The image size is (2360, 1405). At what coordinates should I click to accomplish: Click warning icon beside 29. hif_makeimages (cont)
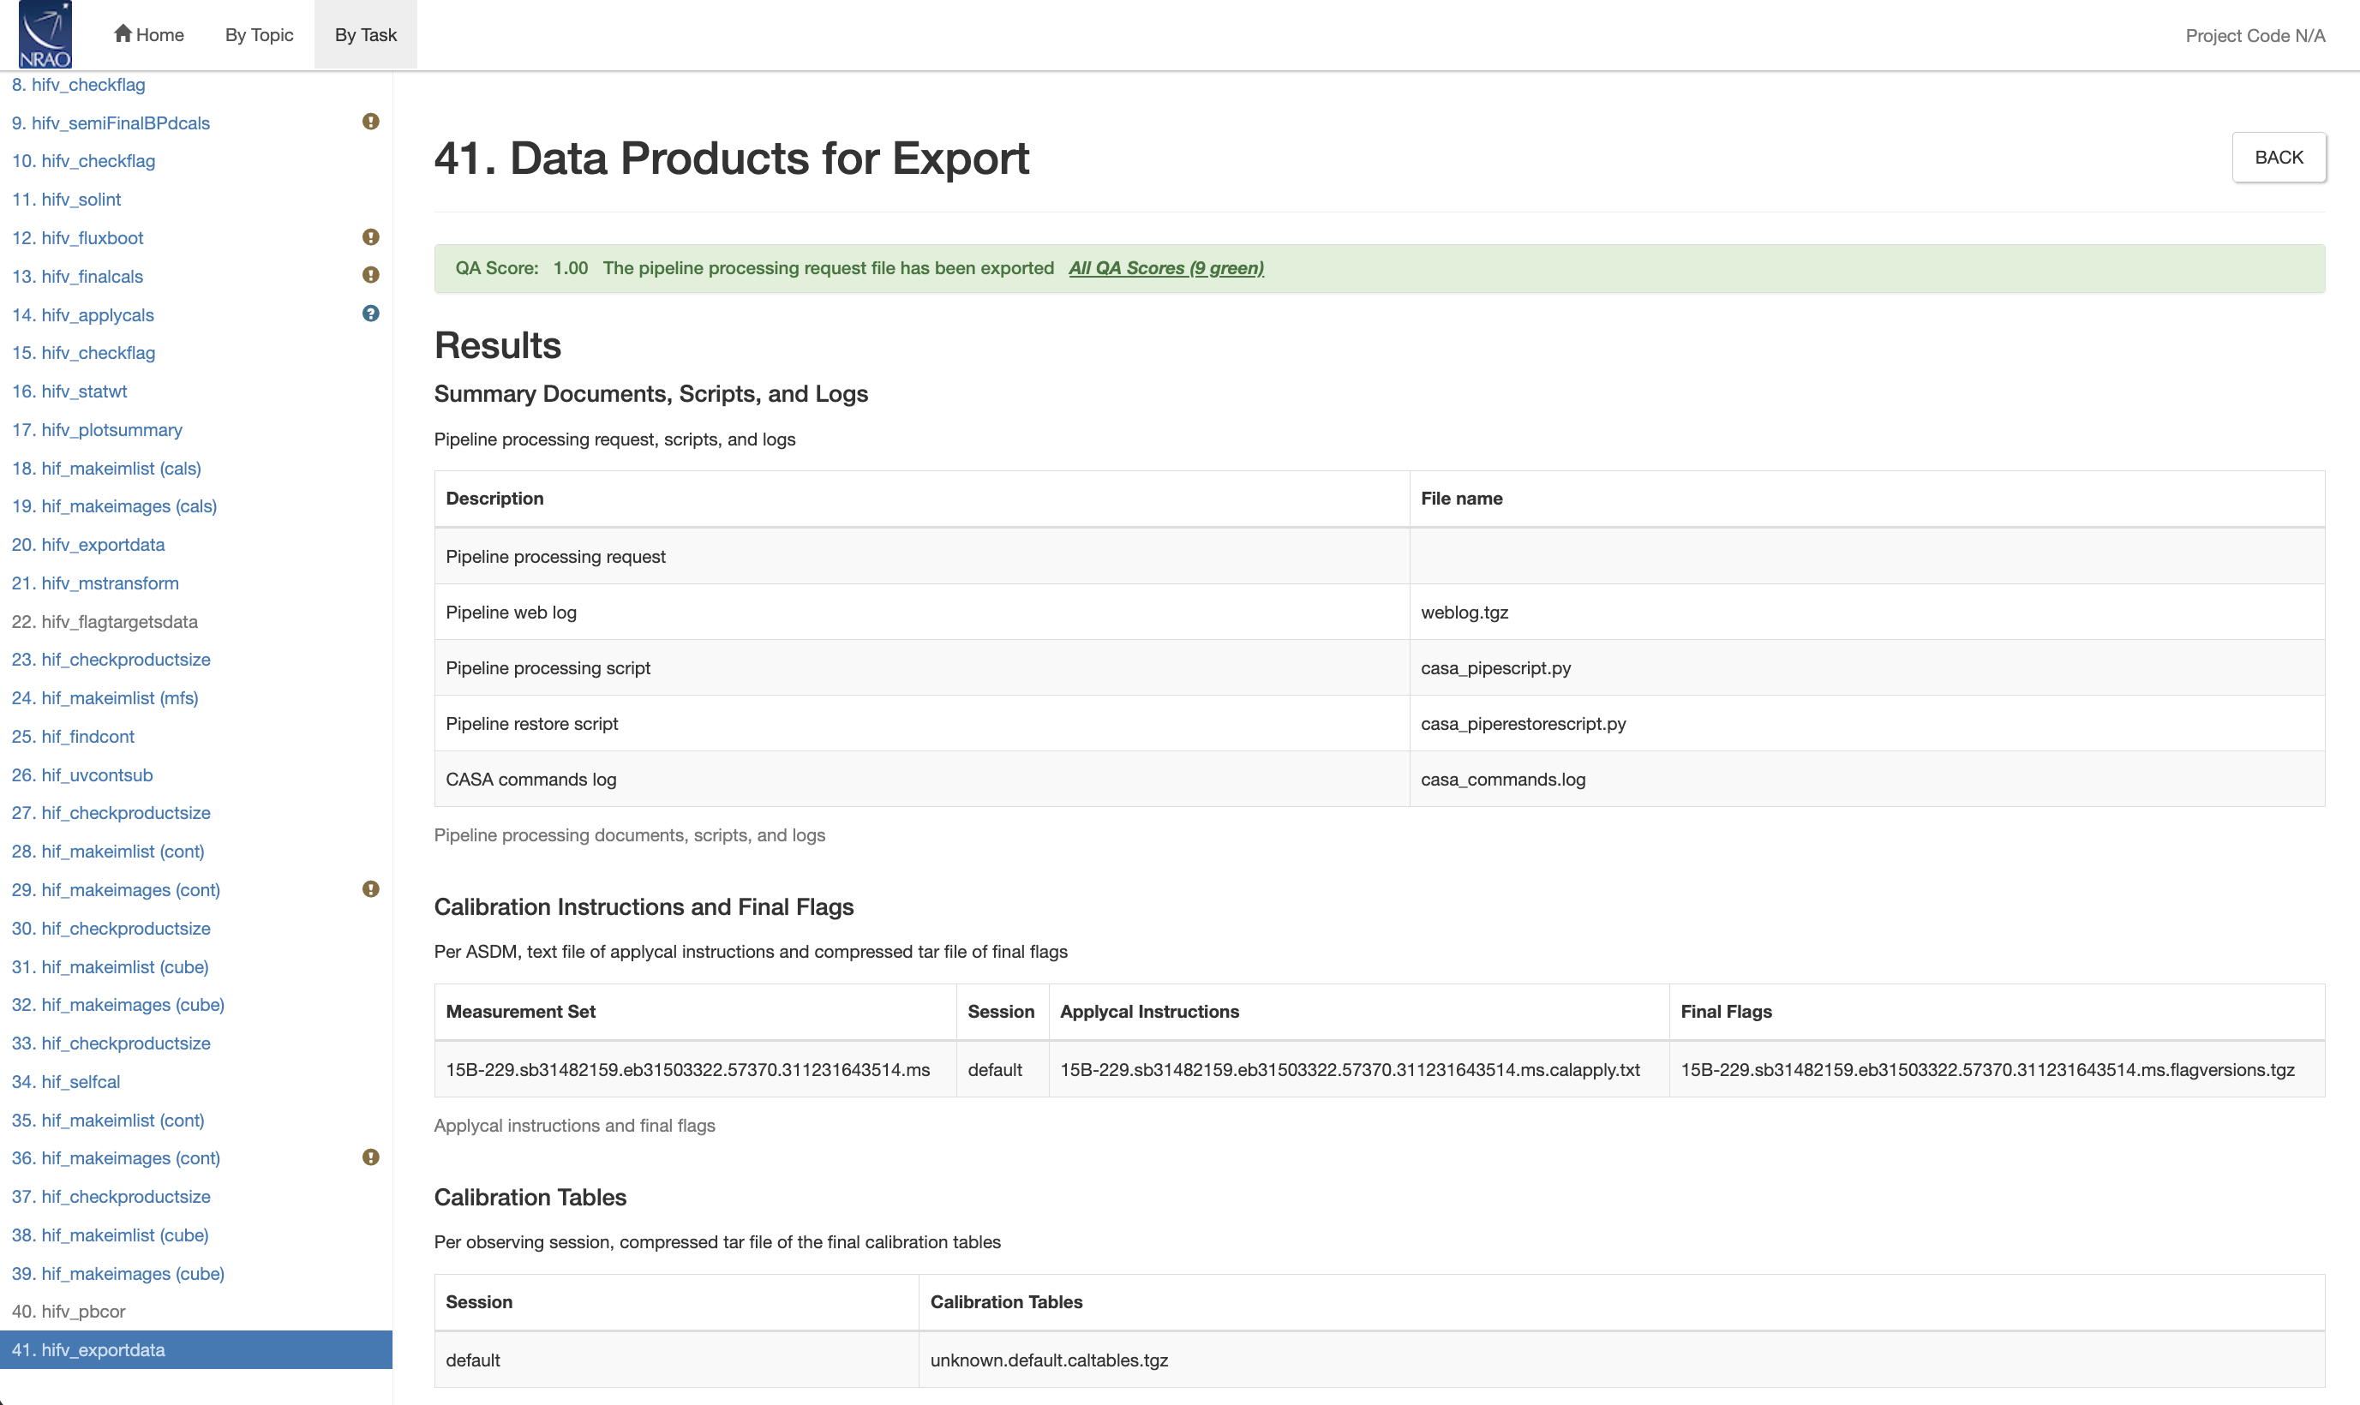click(370, 889)
